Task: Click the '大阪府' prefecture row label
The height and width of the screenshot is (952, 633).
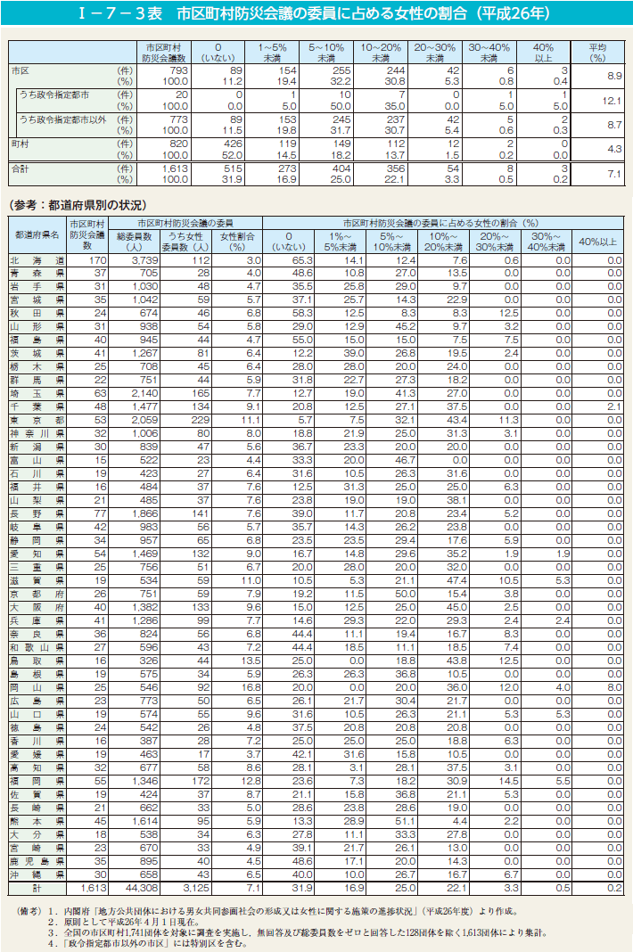Action: click(37, 607)
